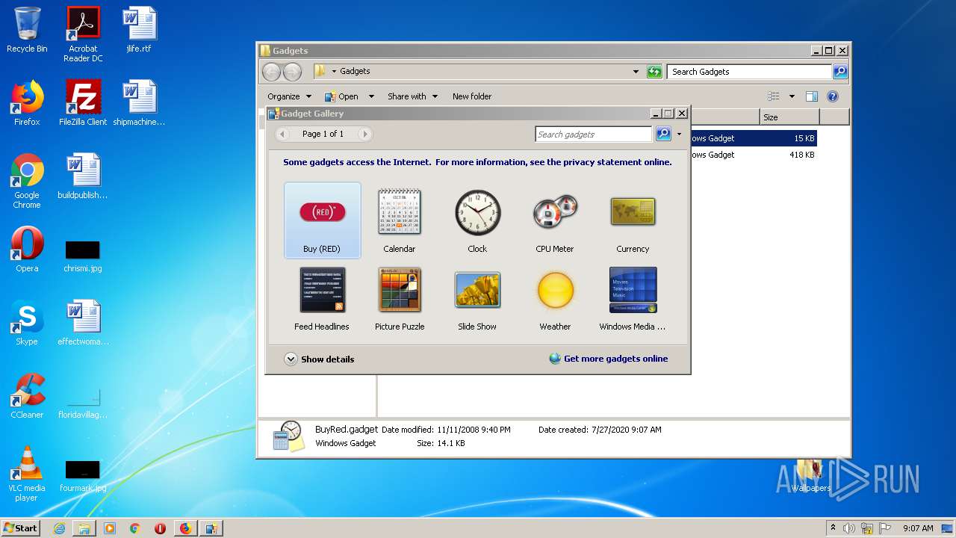Show hidden tray icons arrow

834,528
